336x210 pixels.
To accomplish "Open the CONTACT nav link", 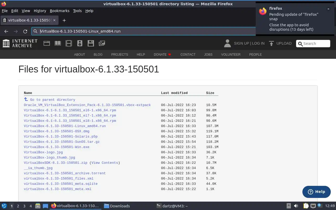I will click(188, 55).
